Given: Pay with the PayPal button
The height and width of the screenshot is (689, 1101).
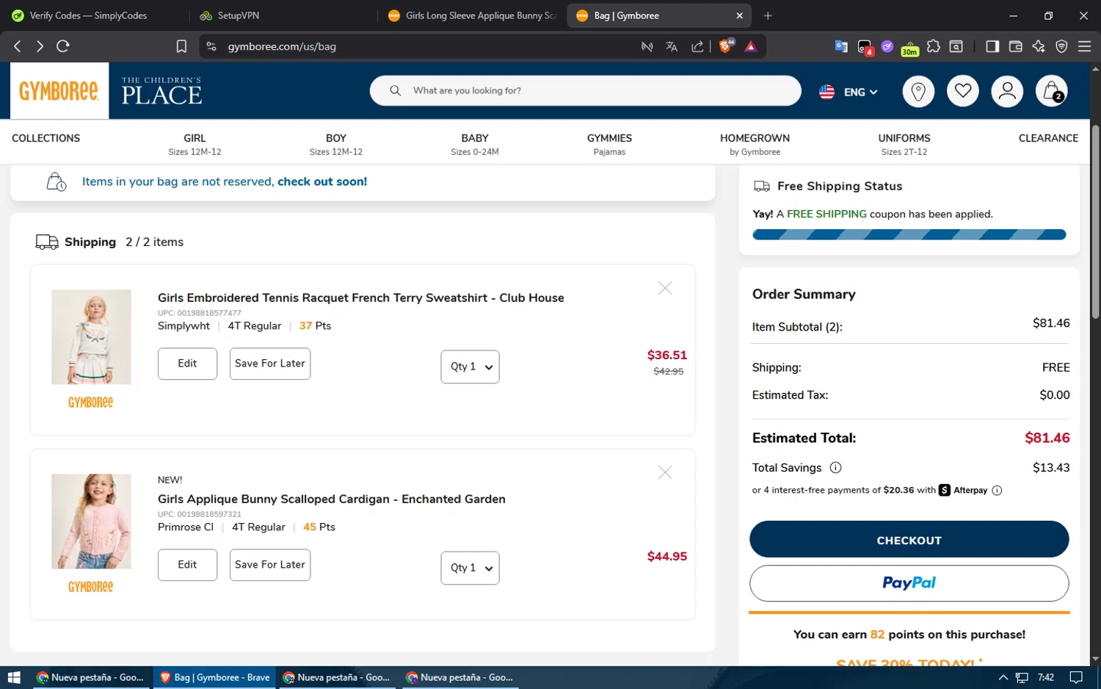Looking at the screenshot, I should (909, 583).
